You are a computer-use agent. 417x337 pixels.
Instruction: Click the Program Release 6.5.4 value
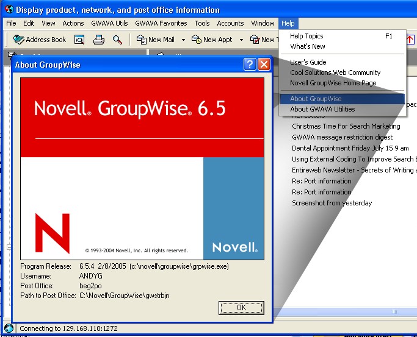click(154, 266)
